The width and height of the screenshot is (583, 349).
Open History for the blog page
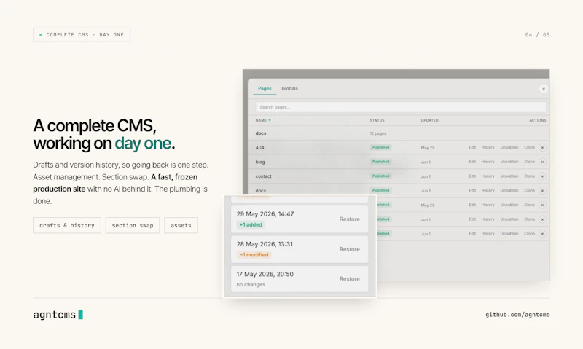point(488,162)
